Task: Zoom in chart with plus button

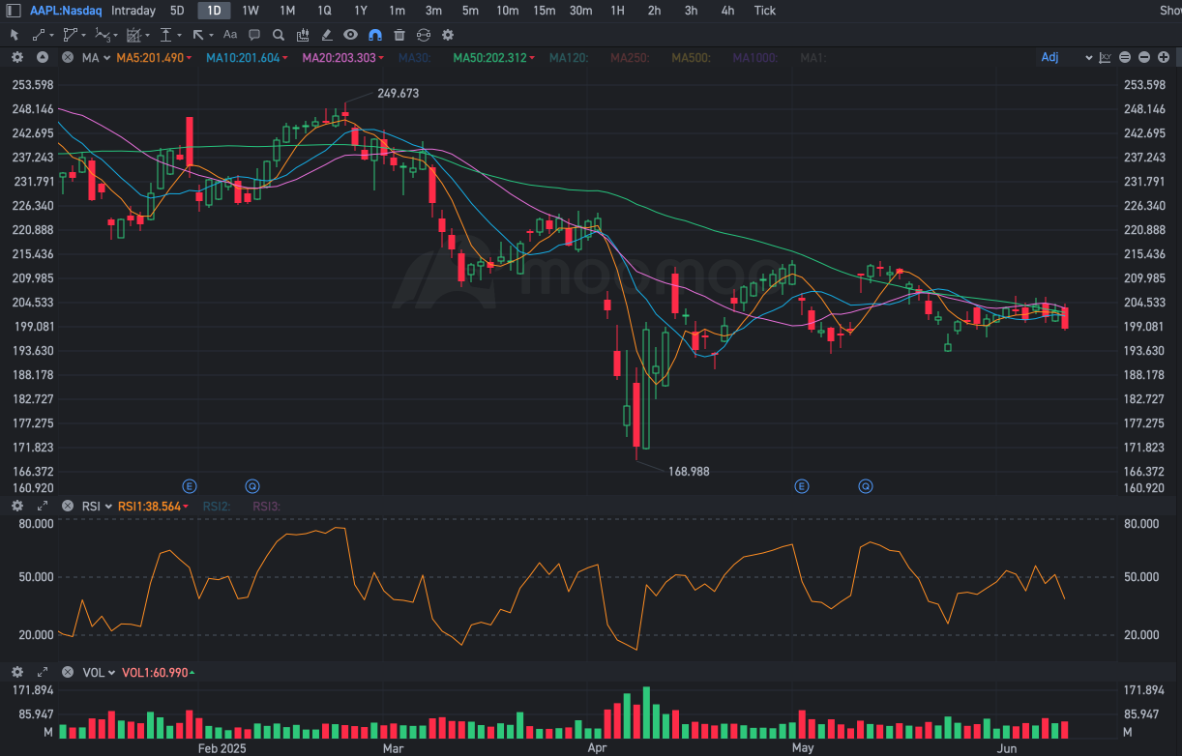Action: coord(1163,57)
